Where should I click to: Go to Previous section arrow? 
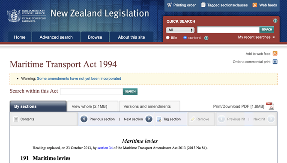pos(84,119)
